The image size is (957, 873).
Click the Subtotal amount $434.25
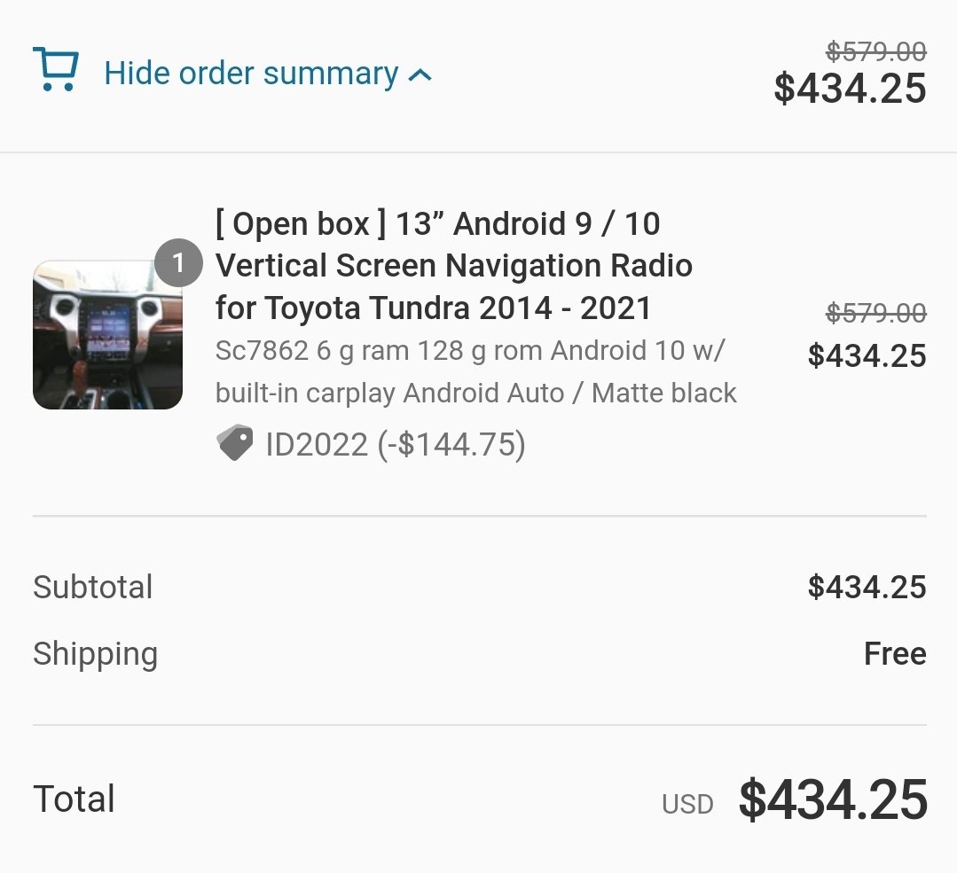pos(867,587)
